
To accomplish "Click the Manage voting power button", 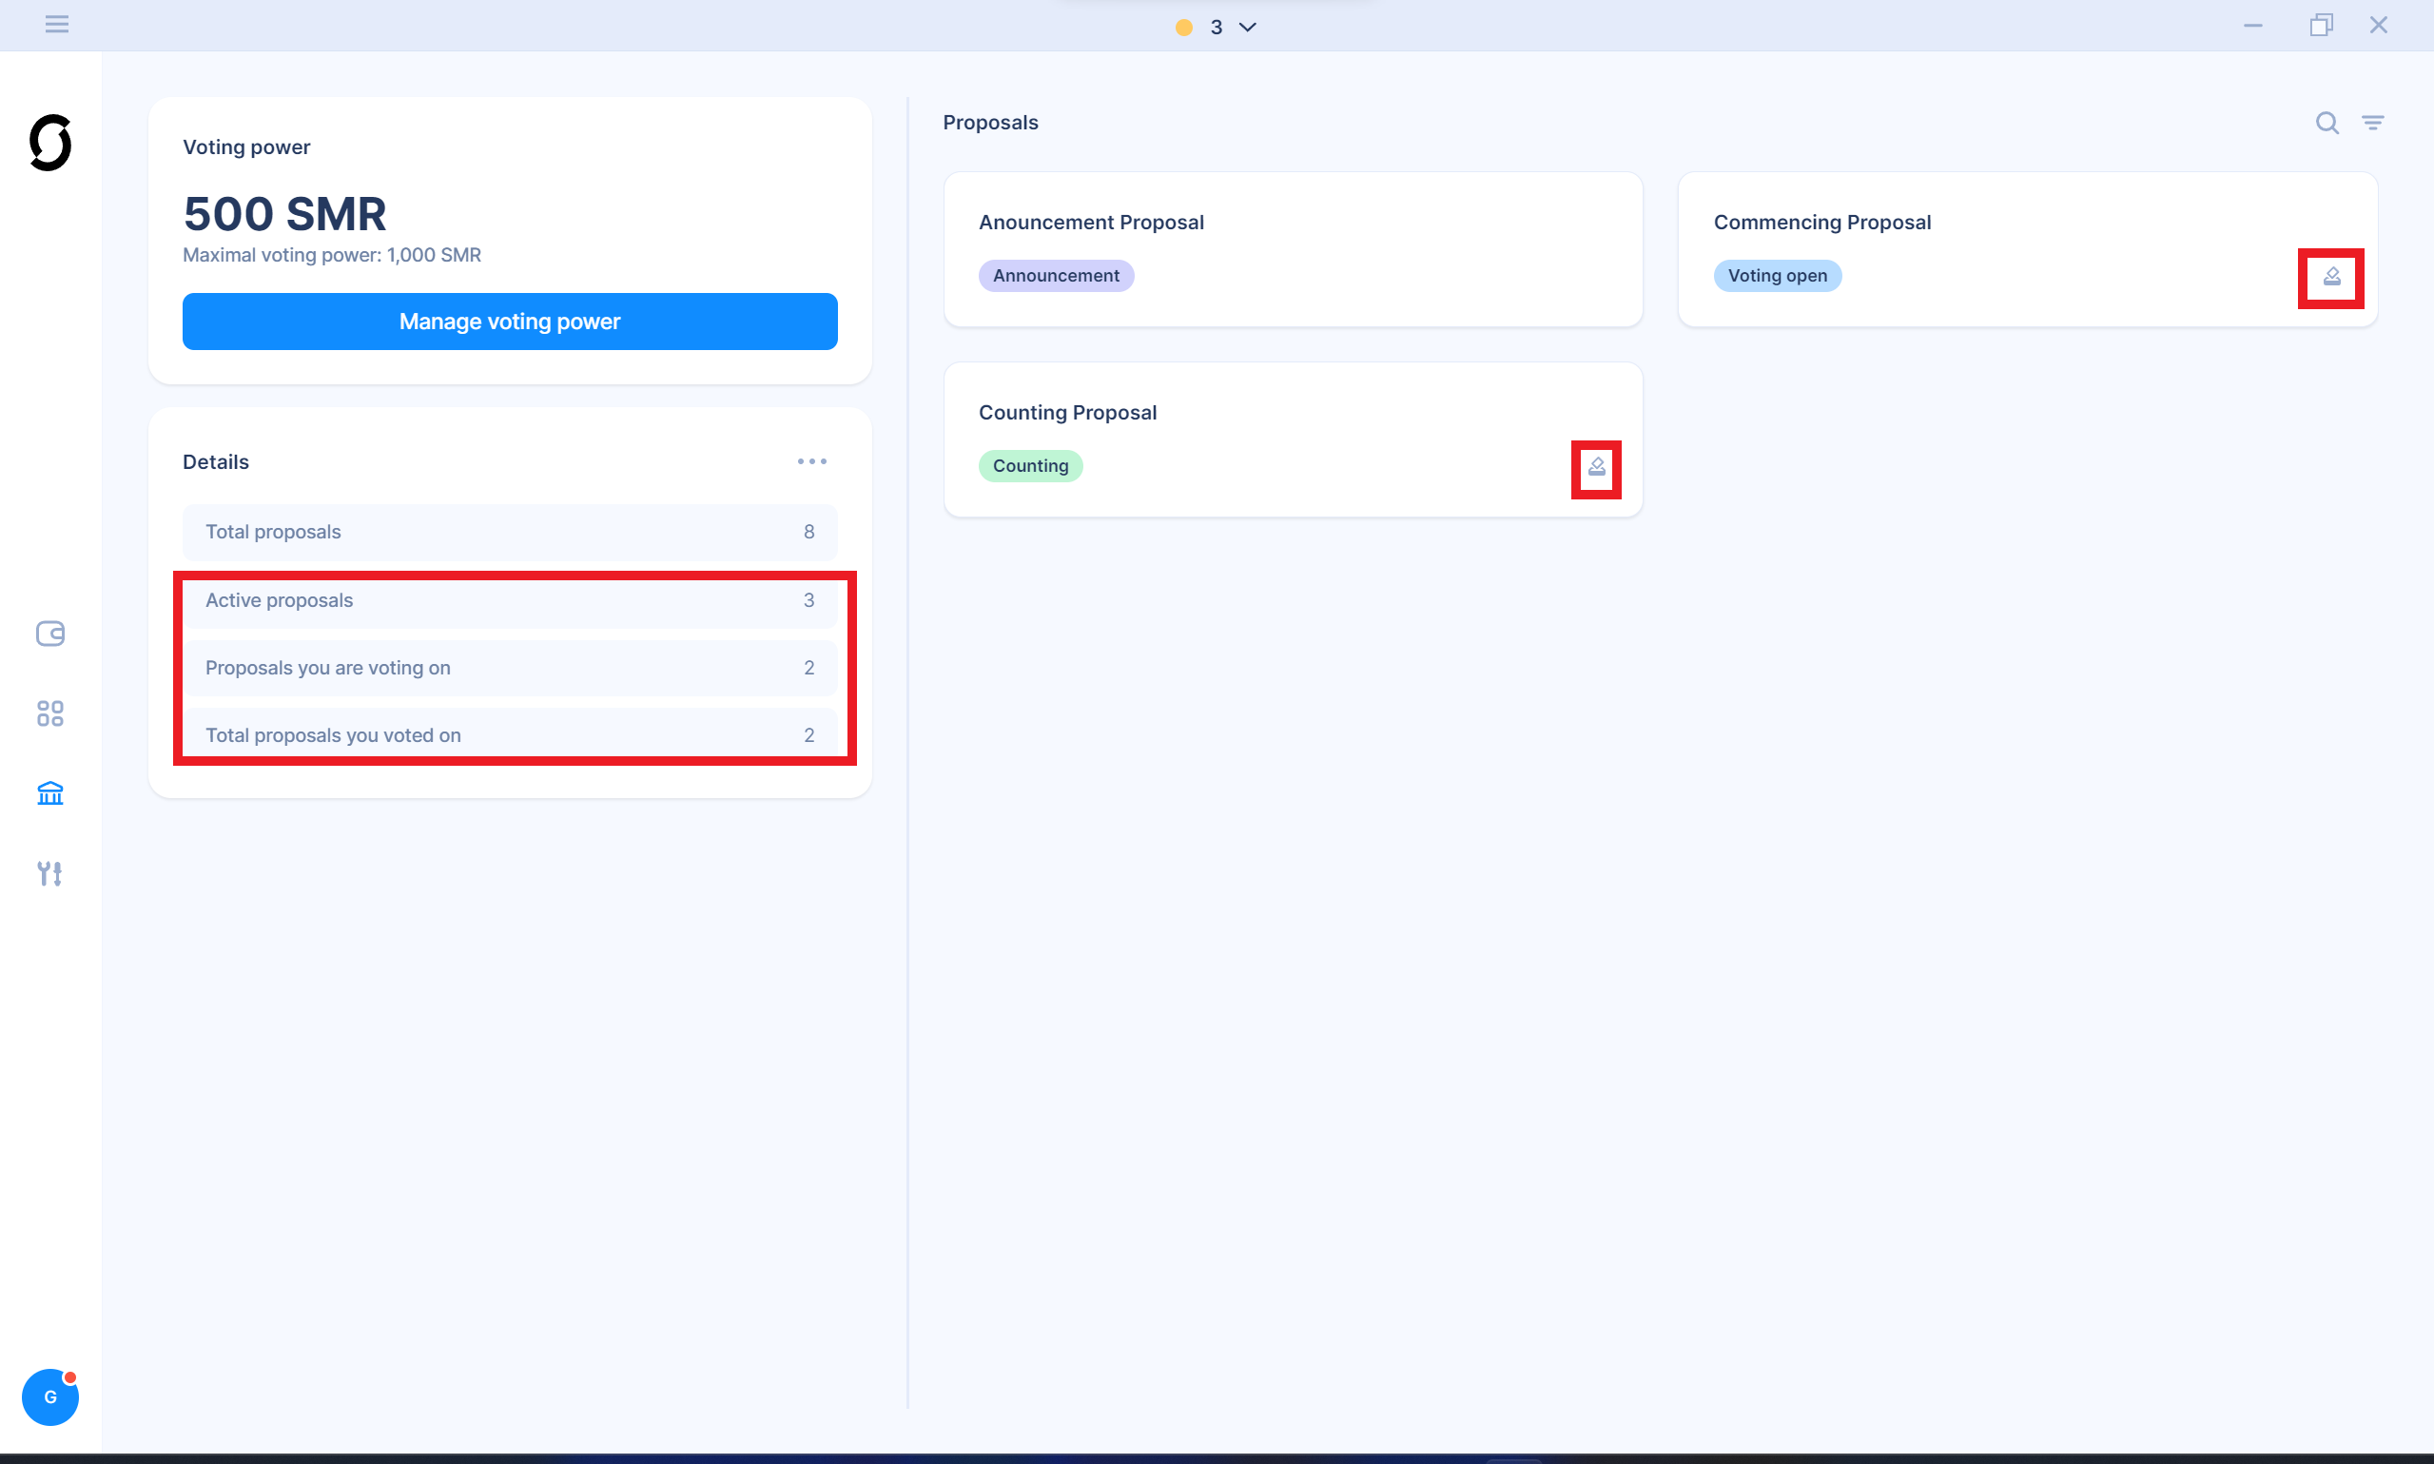I will click(x=509, y=321).
